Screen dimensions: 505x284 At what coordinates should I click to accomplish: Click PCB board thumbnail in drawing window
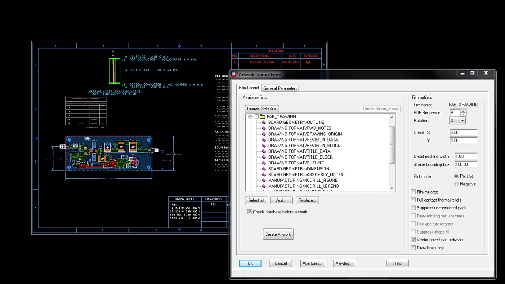point(109,153)
